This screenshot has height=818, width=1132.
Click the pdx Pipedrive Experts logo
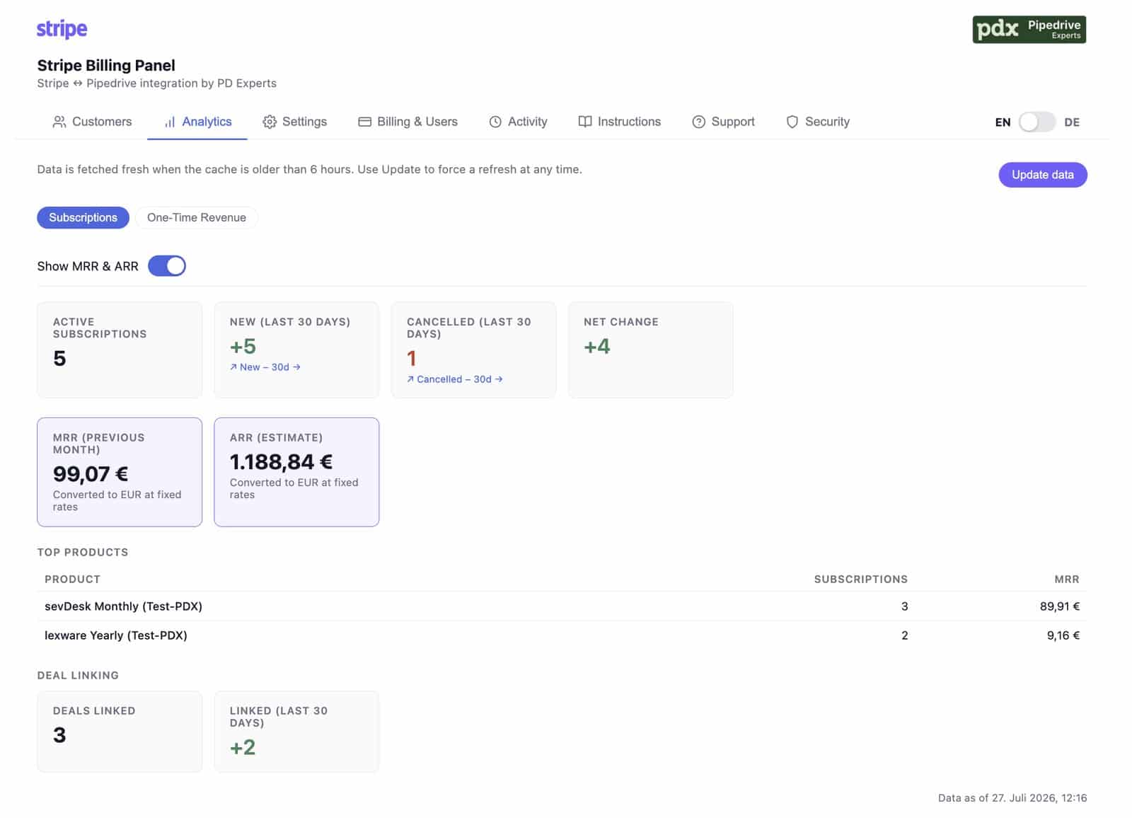1029,30
